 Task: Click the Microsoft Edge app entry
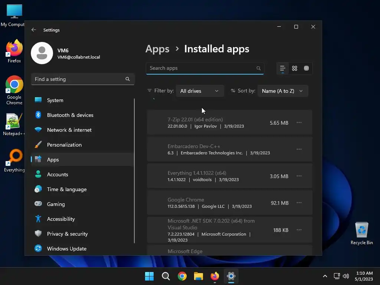(229, 250)
